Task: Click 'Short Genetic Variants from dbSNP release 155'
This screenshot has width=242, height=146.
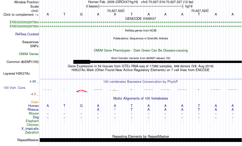Action: click(141, 58)
